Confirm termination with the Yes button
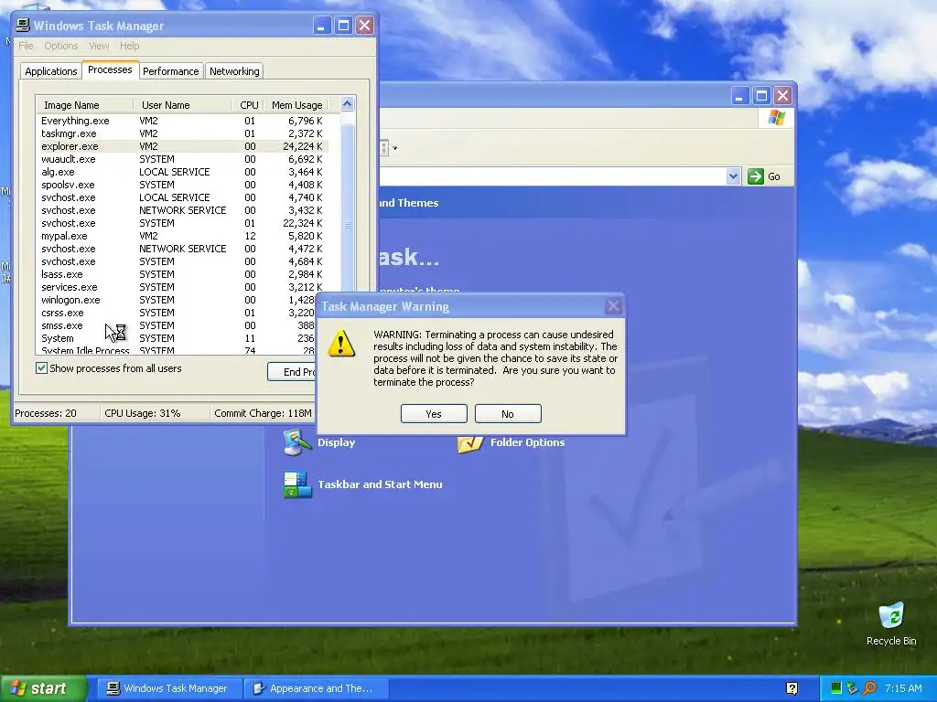 click(434, 414)
